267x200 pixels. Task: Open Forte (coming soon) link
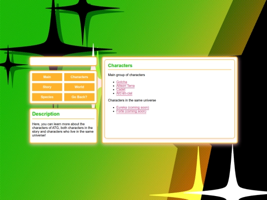131,111
